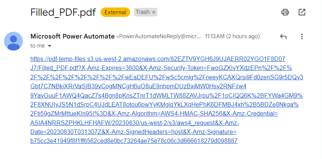Click the "to me" recipient text
322x159 pixels.
(37, 46)
